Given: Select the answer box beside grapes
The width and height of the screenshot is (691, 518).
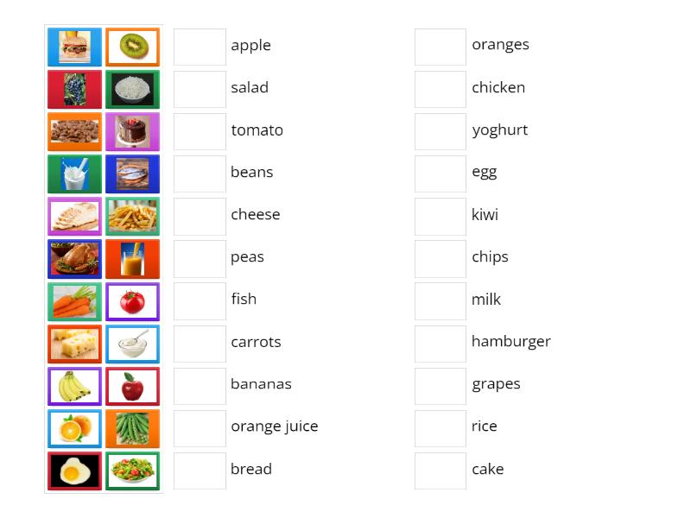Looking at the screenshot, I should [x=441, y=385].
